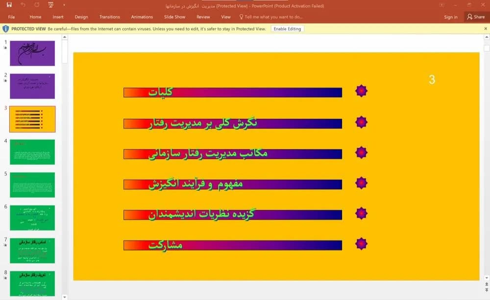The height and width of the screenshot is (300, 490).
Task: Click thumbnail pane scroll up arrow
Action: click(x=65, y=37)
